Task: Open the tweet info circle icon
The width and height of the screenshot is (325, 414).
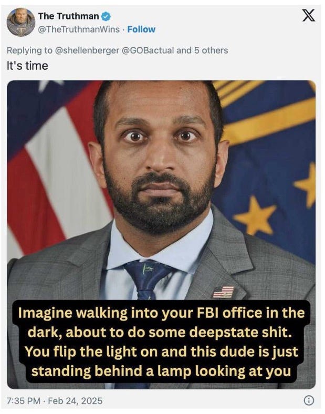Action: tap(309, 400)
